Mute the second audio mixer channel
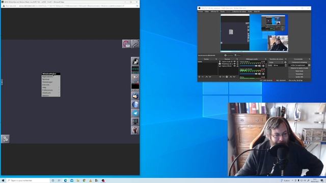This screenshot has height=183, width=326. coord(259,74)
